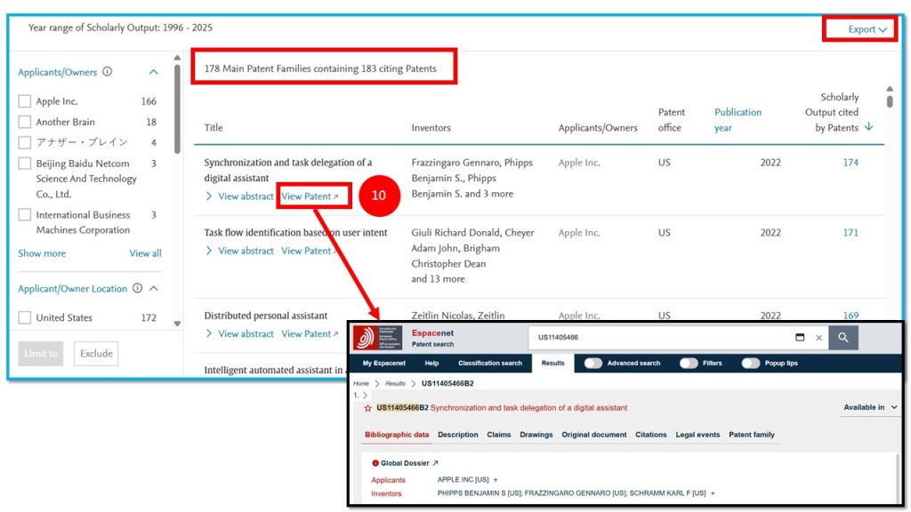Click filter panel scrollbar up arrow
The height and width of the screenshot is (512, 911).
pyautogui.click(x=177, y=58)
